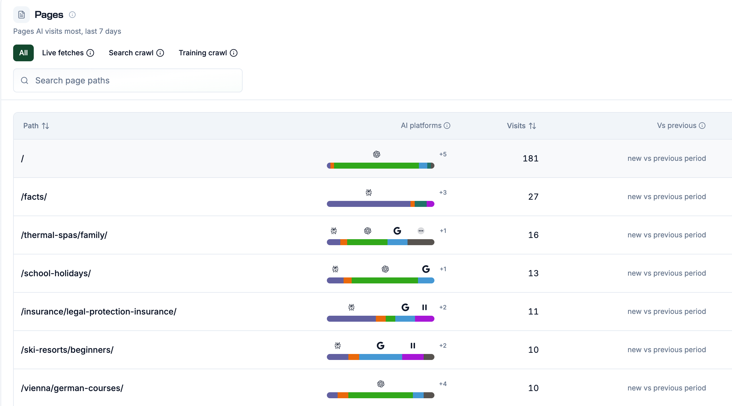Open the Live fetches info icon
732x406 pixels.
point(90,53)
